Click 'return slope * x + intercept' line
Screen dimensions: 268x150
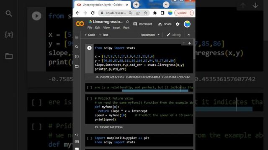point(123,111)
